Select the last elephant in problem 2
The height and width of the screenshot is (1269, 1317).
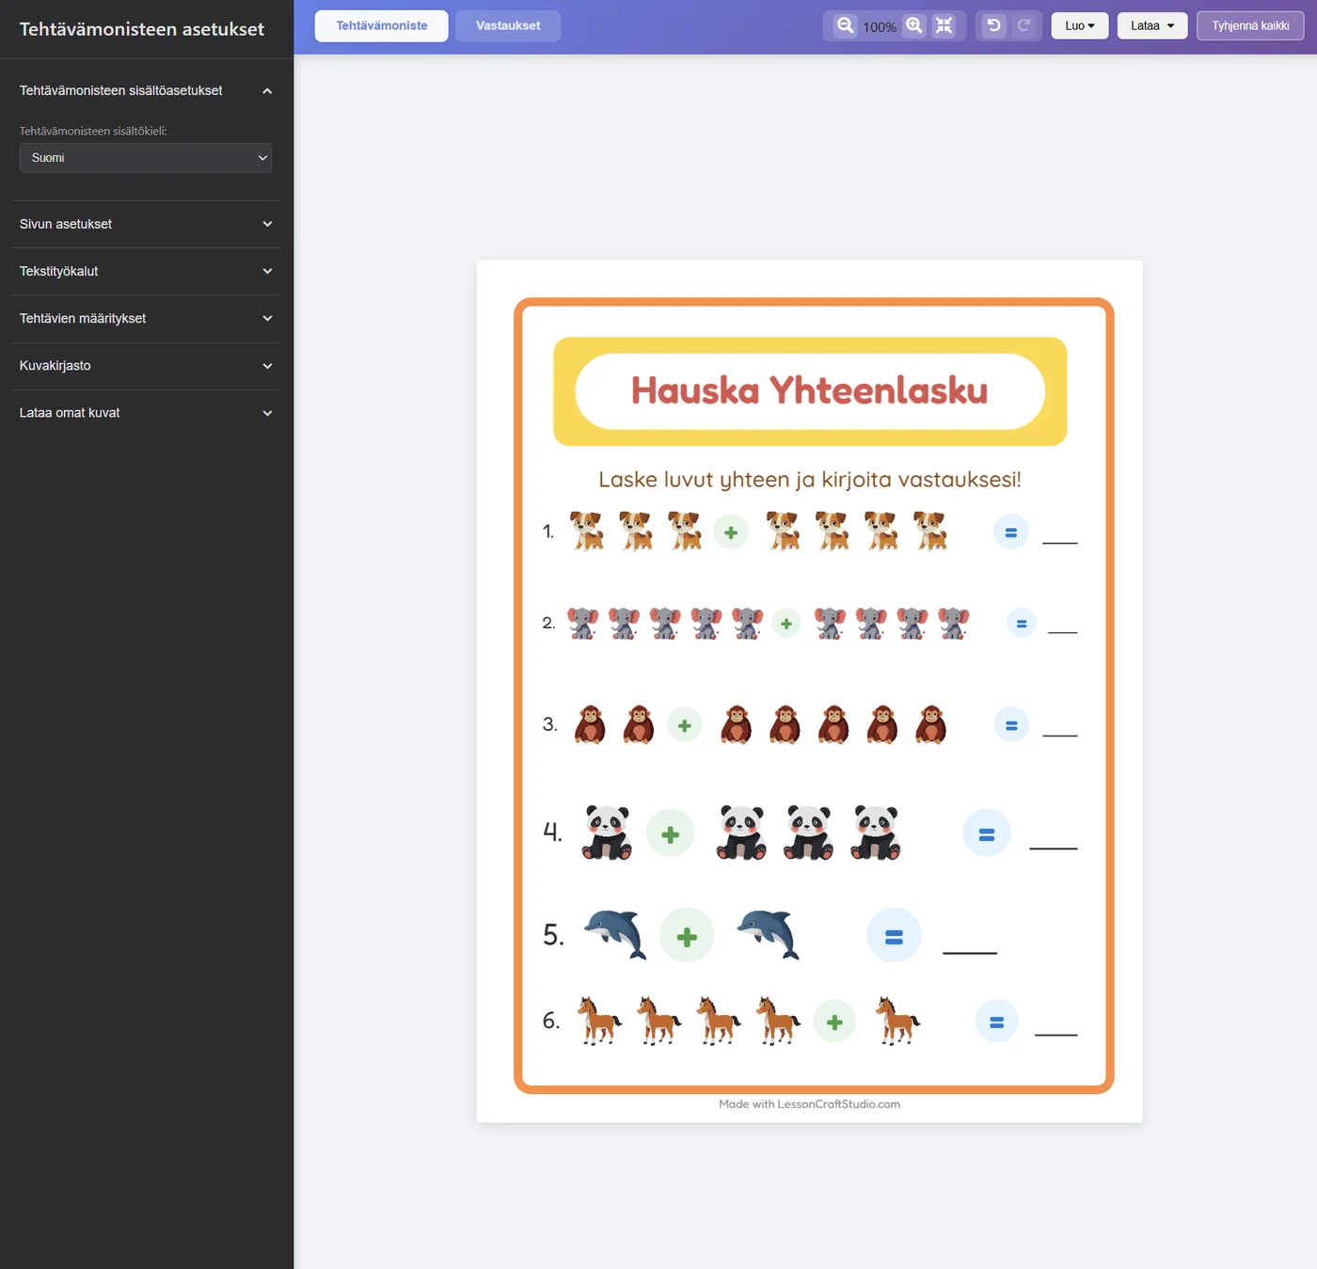point(953,624)
